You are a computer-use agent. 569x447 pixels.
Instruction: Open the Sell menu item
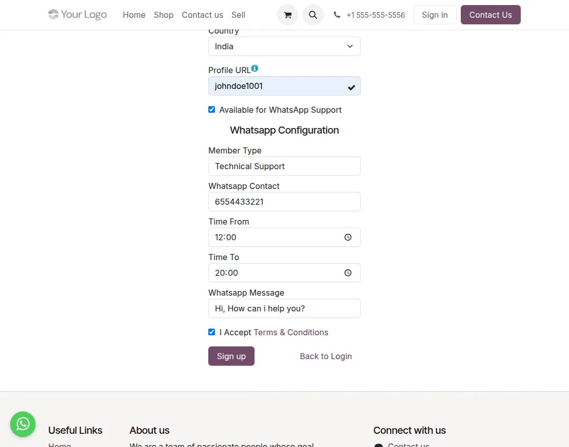(x=238, y=15)
